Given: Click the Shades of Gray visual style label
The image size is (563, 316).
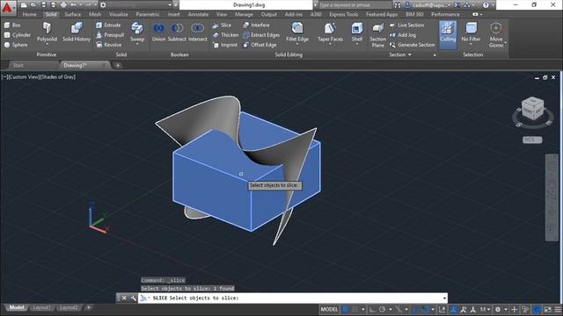Looking at the screenshot, I should [x=57, y=77].
